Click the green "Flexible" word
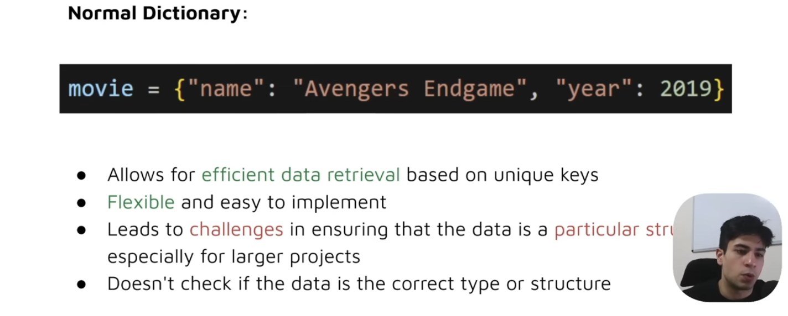The image size is (788, 316). point(141,202)
